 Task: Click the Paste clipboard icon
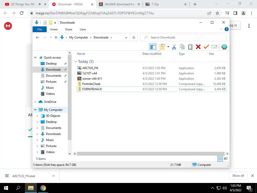(x=190, y=47)
